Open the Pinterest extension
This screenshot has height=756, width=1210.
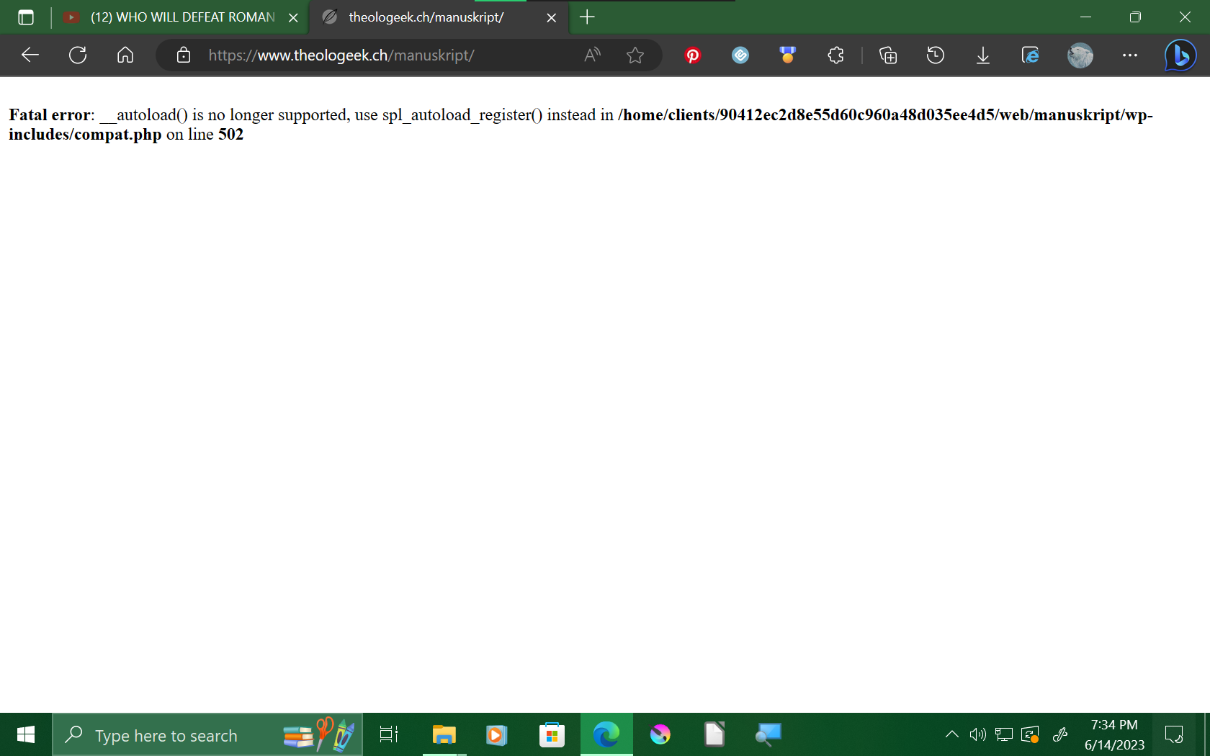pyautogui.click(x=692, y=55)
